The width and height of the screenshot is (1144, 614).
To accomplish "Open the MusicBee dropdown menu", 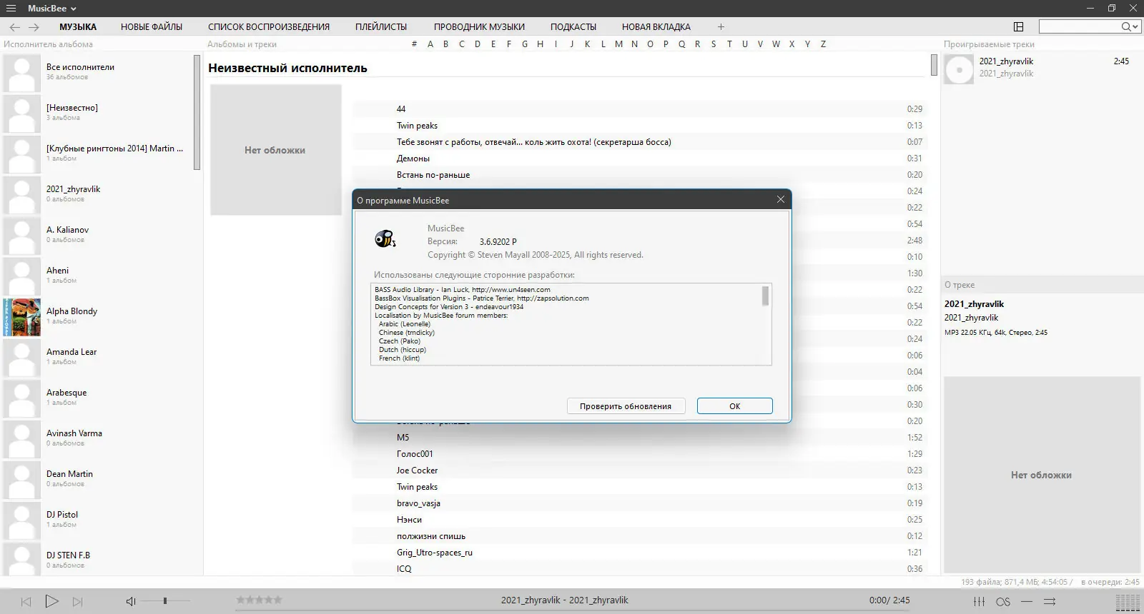I will point(52,9).
